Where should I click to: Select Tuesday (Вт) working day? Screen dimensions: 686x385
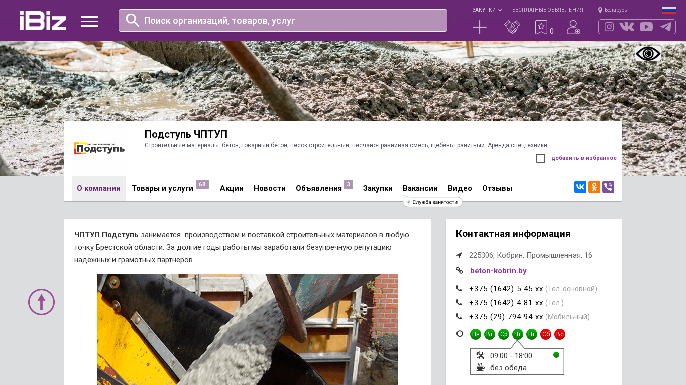[x=490, y=334]
